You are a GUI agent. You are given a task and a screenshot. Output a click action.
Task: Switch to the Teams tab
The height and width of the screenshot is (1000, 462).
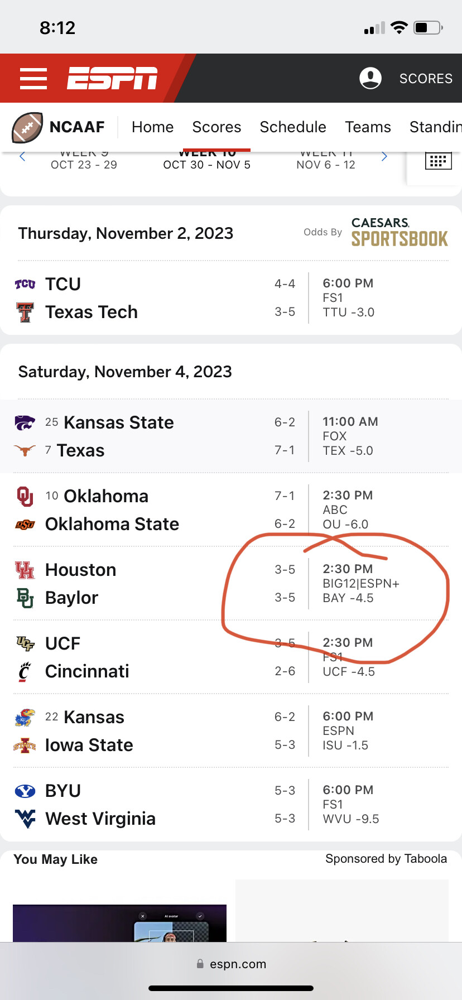pos(368,127)
